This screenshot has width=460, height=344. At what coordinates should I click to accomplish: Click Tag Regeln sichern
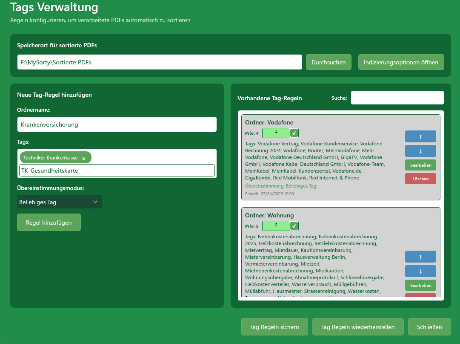point(274,327)
